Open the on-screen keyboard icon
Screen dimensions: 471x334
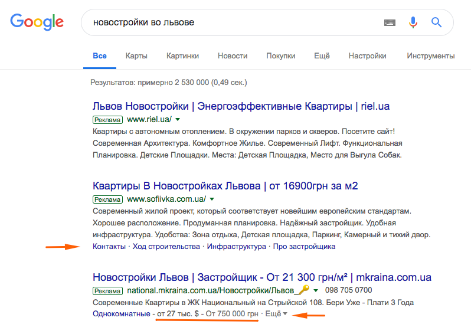click(390, 23)
